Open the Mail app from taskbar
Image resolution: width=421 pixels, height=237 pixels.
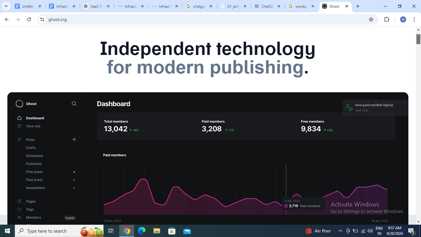coord(187,231)
